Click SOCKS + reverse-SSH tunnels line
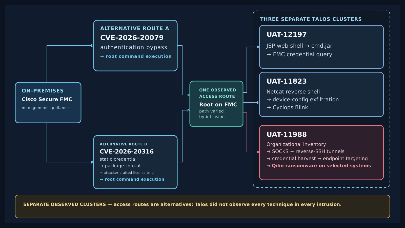Screen dimensions: 405x228 tap(306, 151)
